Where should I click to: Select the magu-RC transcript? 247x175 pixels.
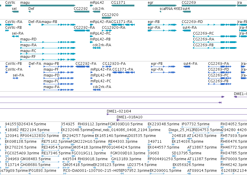tap(48, 54)
